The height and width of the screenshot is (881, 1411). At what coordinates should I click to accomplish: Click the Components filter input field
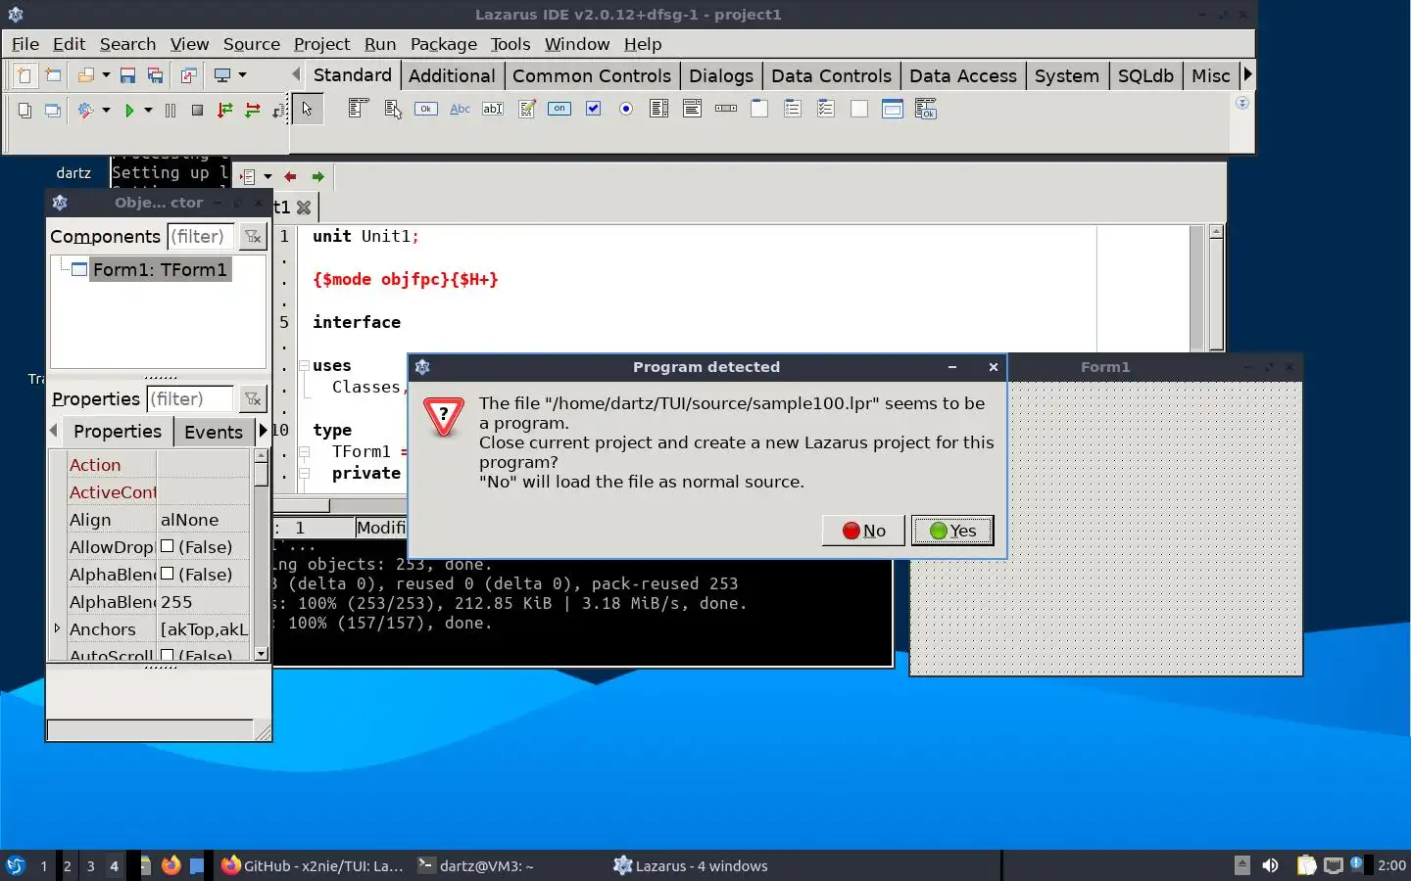(x=201, y=236)
